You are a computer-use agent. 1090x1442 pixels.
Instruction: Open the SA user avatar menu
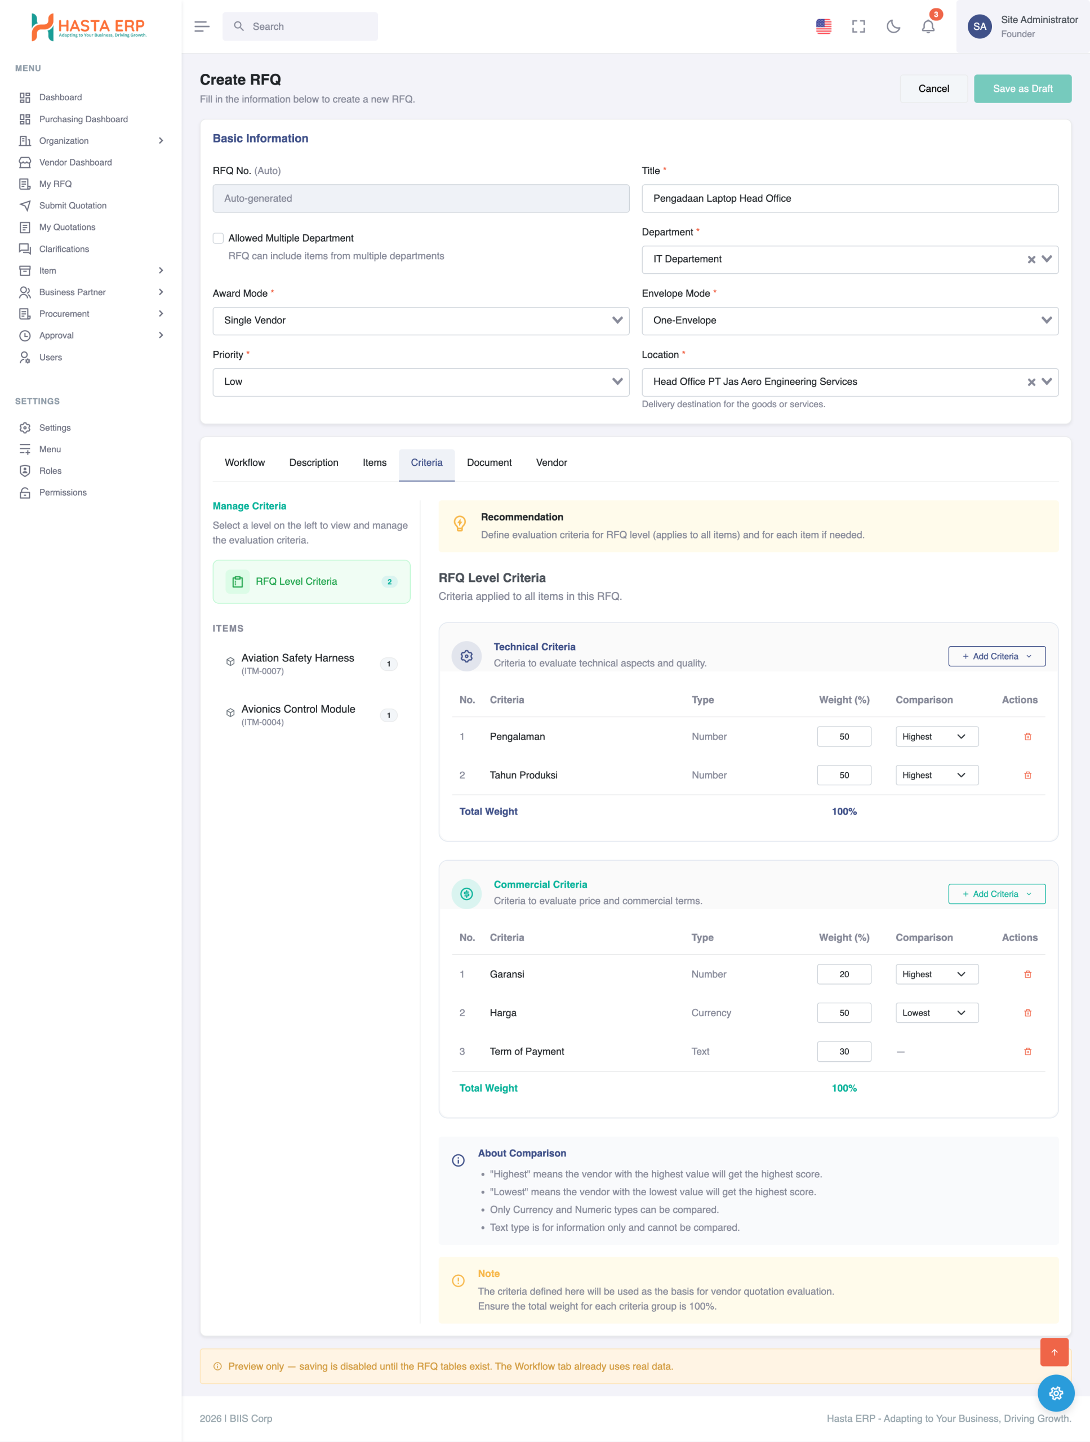979,26
